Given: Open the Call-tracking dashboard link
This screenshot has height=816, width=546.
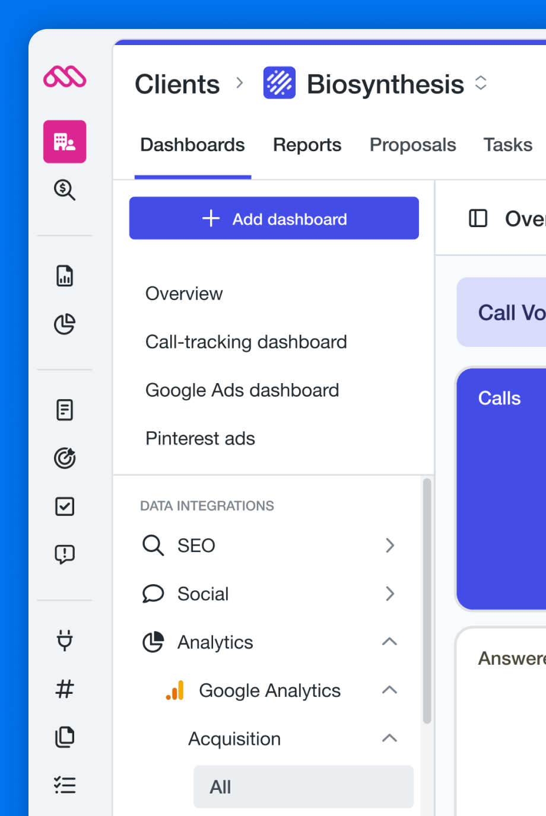Looking at the screenshot, I should tap(246, 342).
